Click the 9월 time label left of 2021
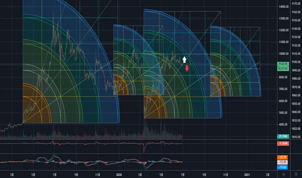The width and height of the screenshot is (302, 178). coord(204,175)
